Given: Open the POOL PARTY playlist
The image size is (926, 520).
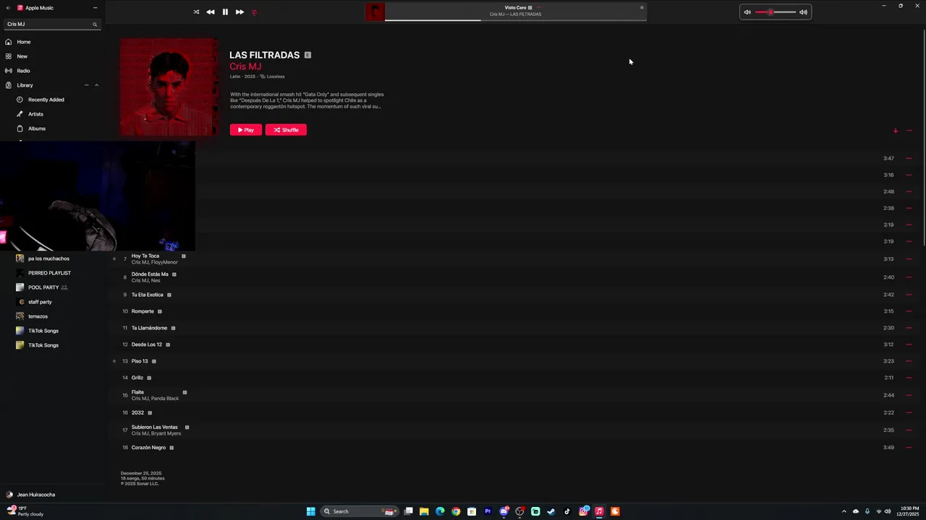Looking at the screenshot, I should click(43, 287).
